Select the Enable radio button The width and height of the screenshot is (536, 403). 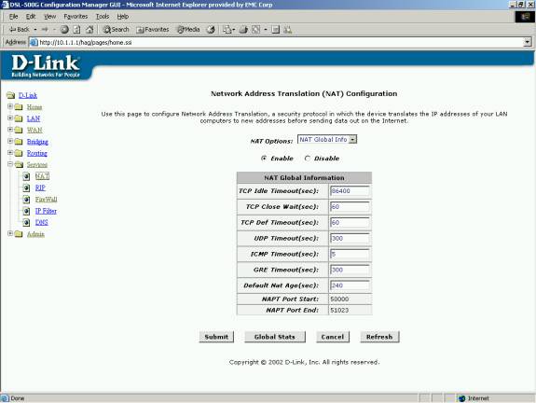264,159
